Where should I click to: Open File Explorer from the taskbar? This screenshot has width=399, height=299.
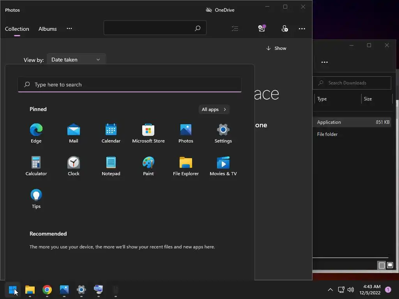pyautogui.click(x=30, y=290)
